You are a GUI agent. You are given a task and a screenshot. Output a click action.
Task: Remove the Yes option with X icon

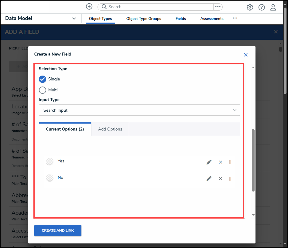221,162
